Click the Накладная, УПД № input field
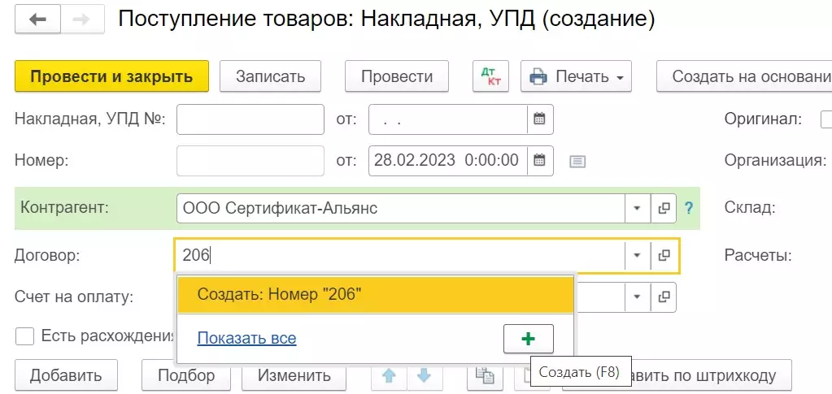This screenshot has height=394, width=832. (250, 119)
